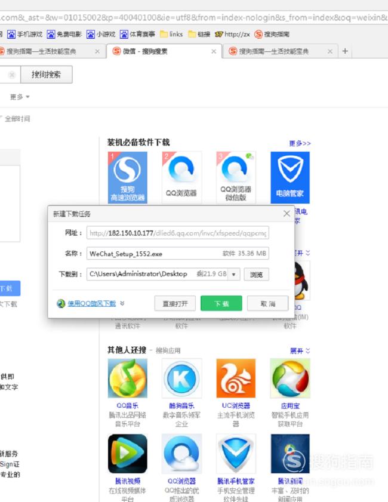The image size is (388, 502).
Task: Open 更多>> link in 装机必备 section
Action: point(300,143)
